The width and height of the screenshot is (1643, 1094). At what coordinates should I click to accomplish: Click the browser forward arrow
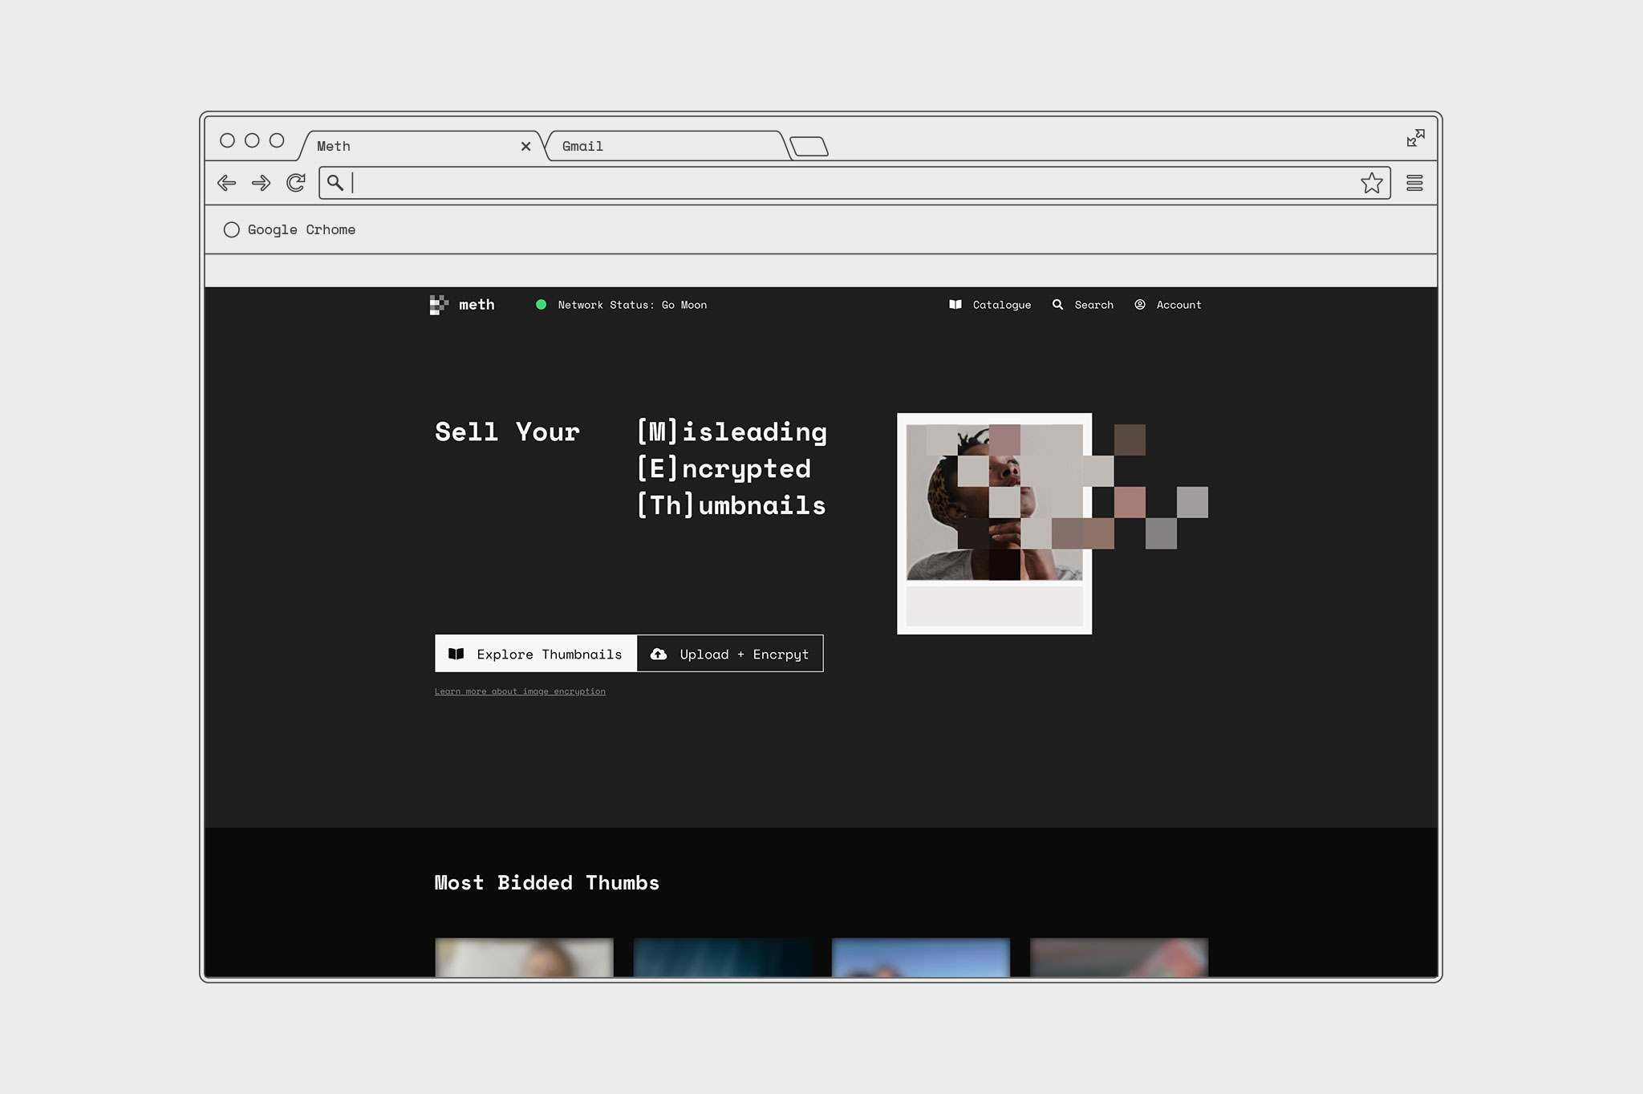[261, 183]
